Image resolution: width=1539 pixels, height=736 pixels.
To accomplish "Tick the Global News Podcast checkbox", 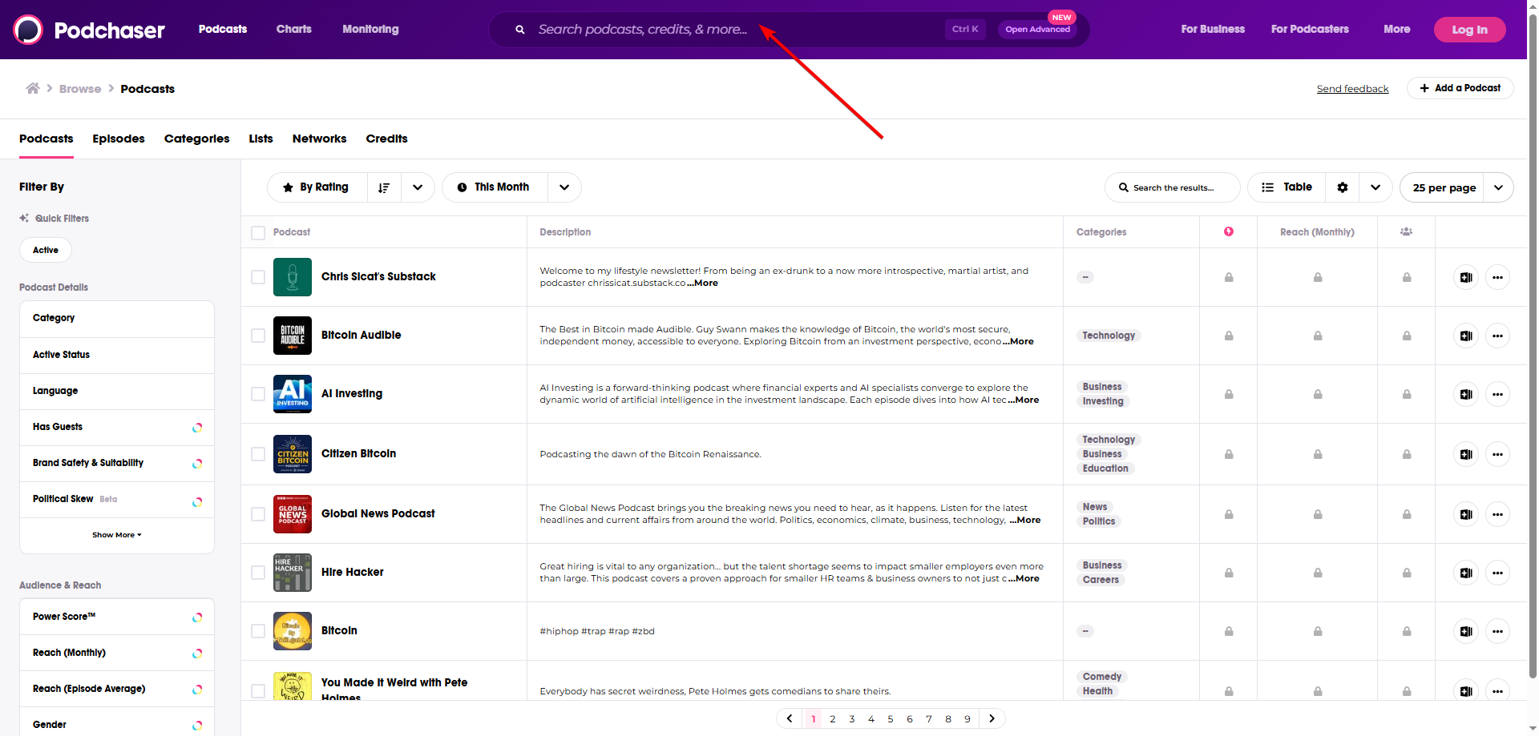I will (258, 514).
